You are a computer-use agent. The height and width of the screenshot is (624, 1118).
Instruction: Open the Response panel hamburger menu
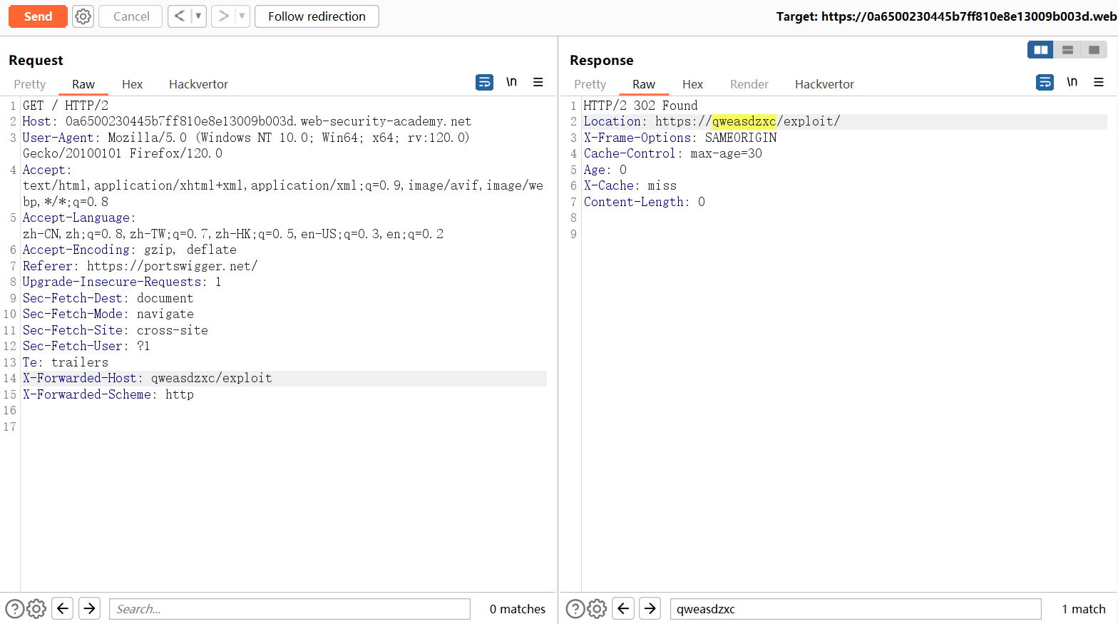click(x=1099, y=83)
